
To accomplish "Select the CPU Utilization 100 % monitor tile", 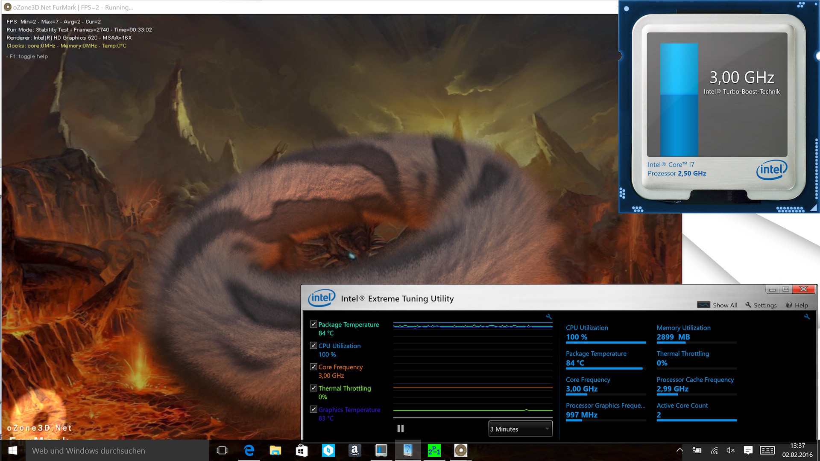I will click(x=606, y=333).
